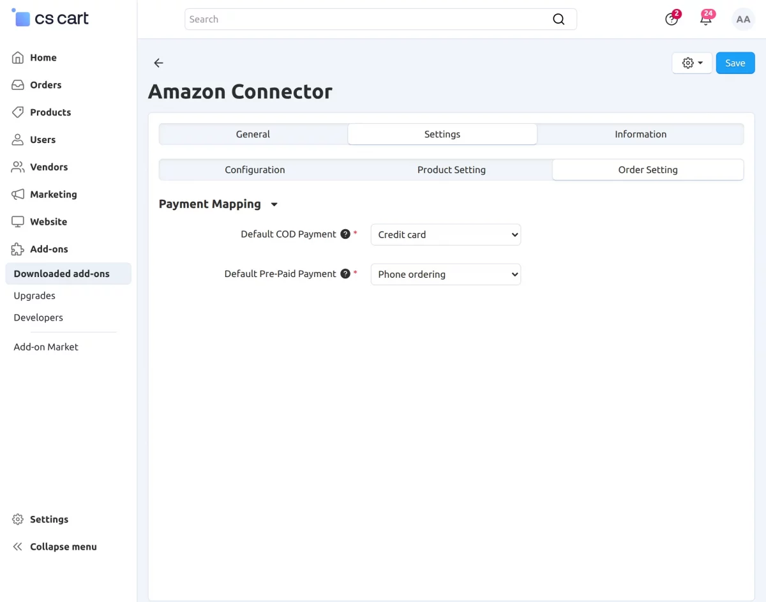Go back using the left arrow
The height and width of the screenshot is (602, 766).
(x=158, y=63)
